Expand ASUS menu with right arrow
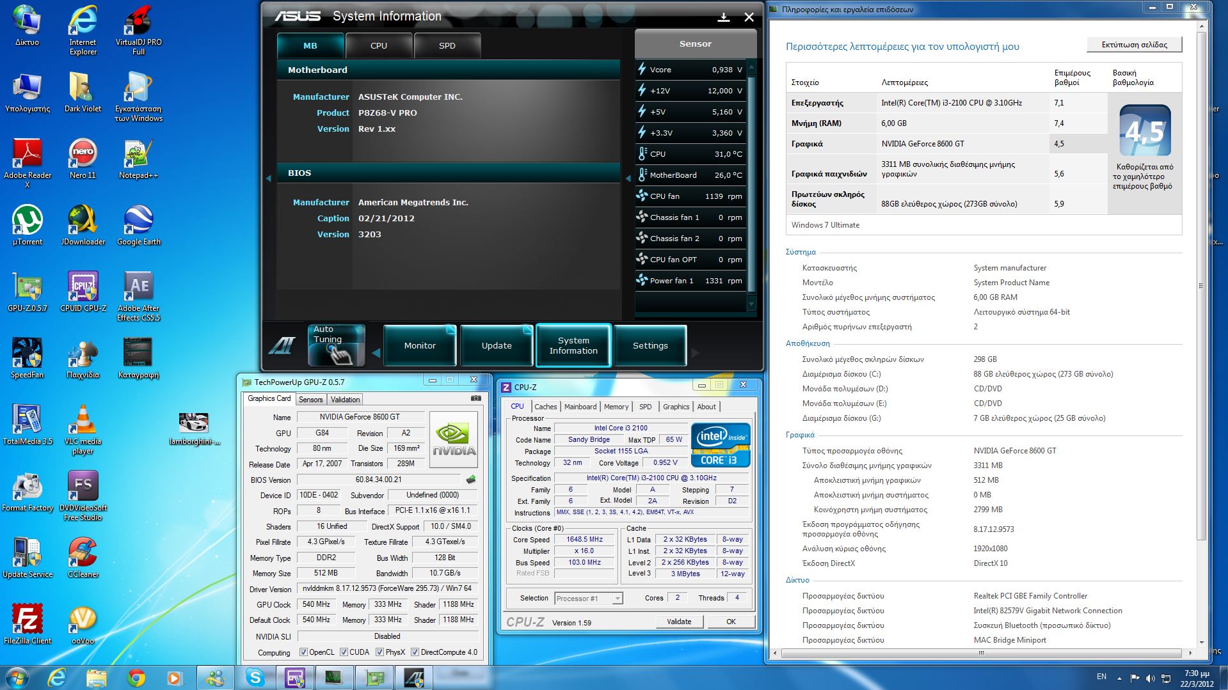This screenshot has width=1228, height=690. click(x=696, y=352)
